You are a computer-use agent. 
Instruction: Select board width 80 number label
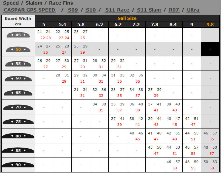tap(18, 136)
